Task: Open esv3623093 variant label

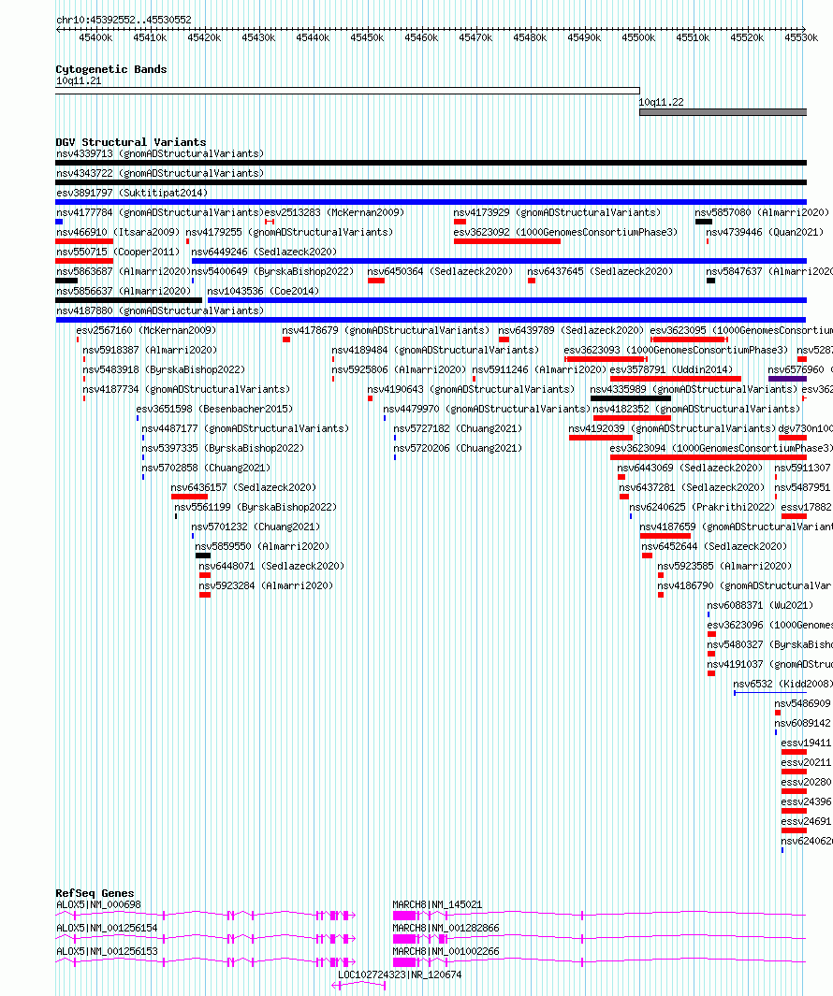Action: coord(676,351)
